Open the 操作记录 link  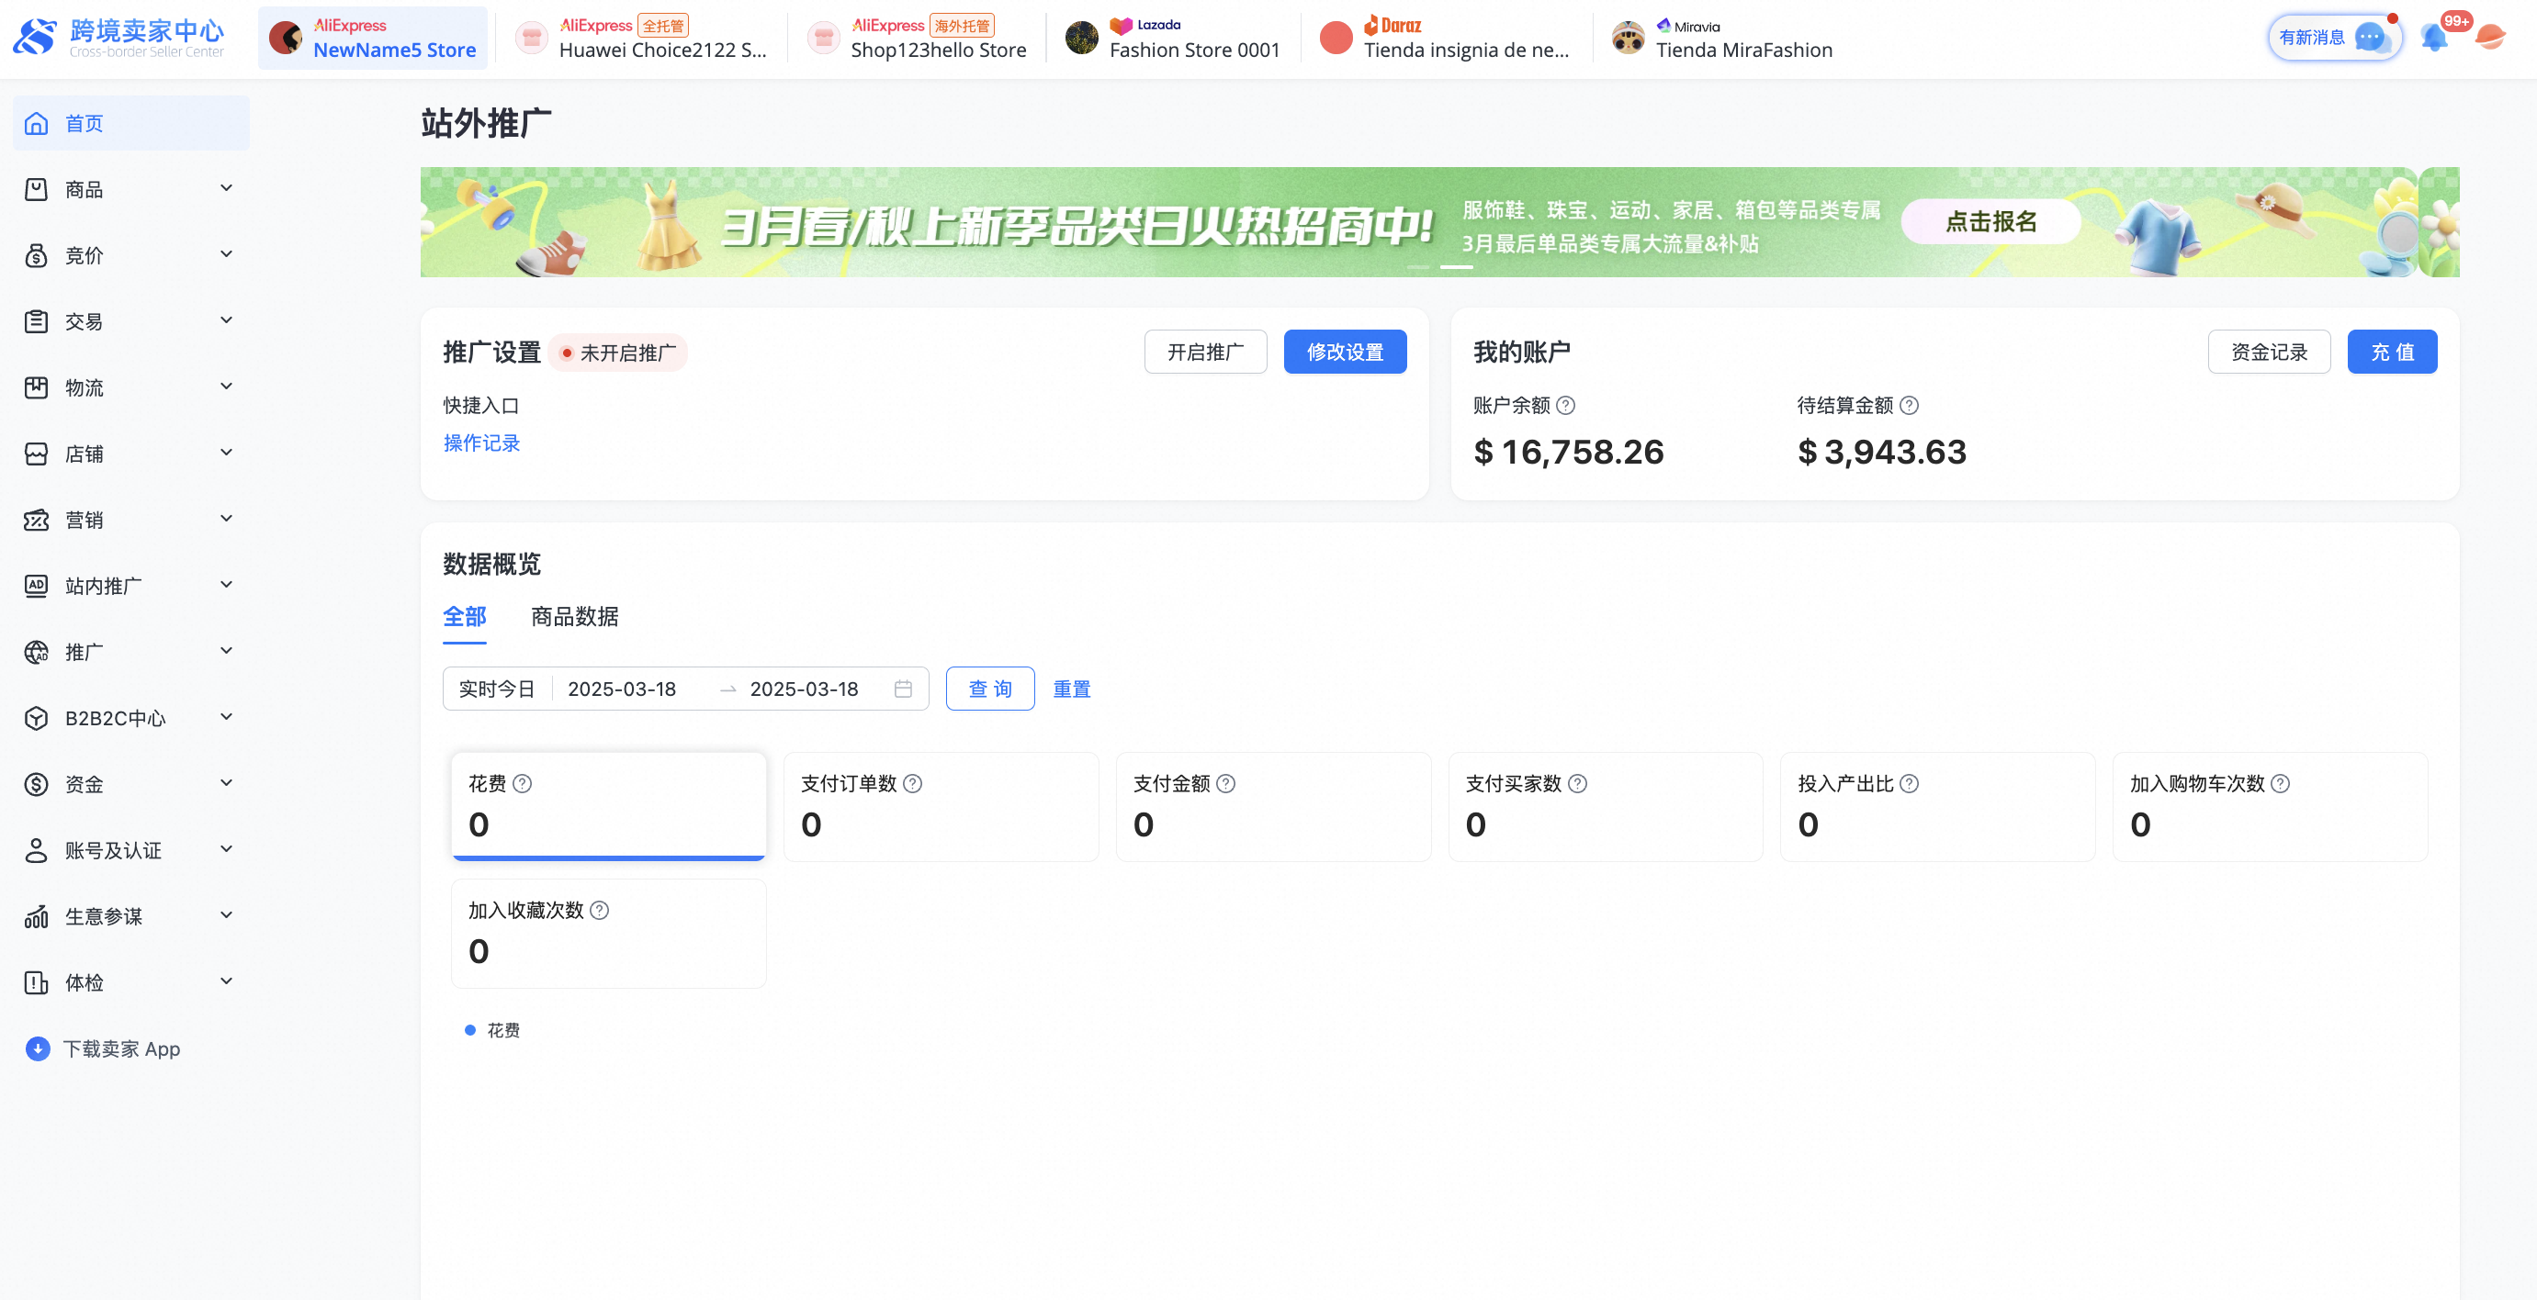(480, 443)
